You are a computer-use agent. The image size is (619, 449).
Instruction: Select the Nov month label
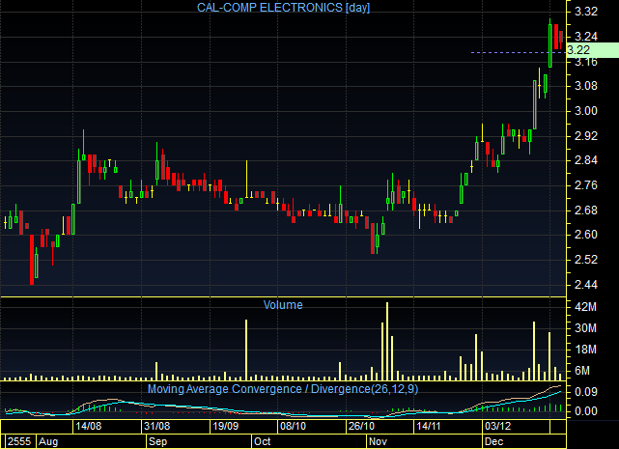click(x=378, y=441)
